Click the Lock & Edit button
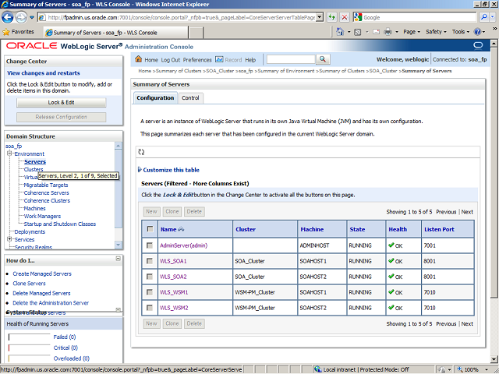Screen dimensions: 499x374 [x=61, y=102]
